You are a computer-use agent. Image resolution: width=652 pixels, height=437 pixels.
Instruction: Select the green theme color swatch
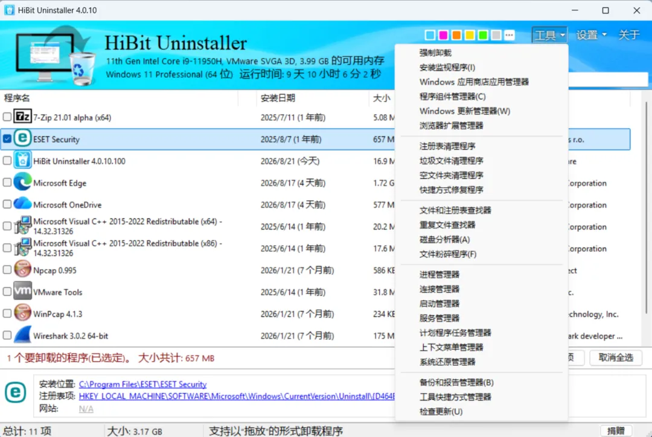tap(483, 36)
